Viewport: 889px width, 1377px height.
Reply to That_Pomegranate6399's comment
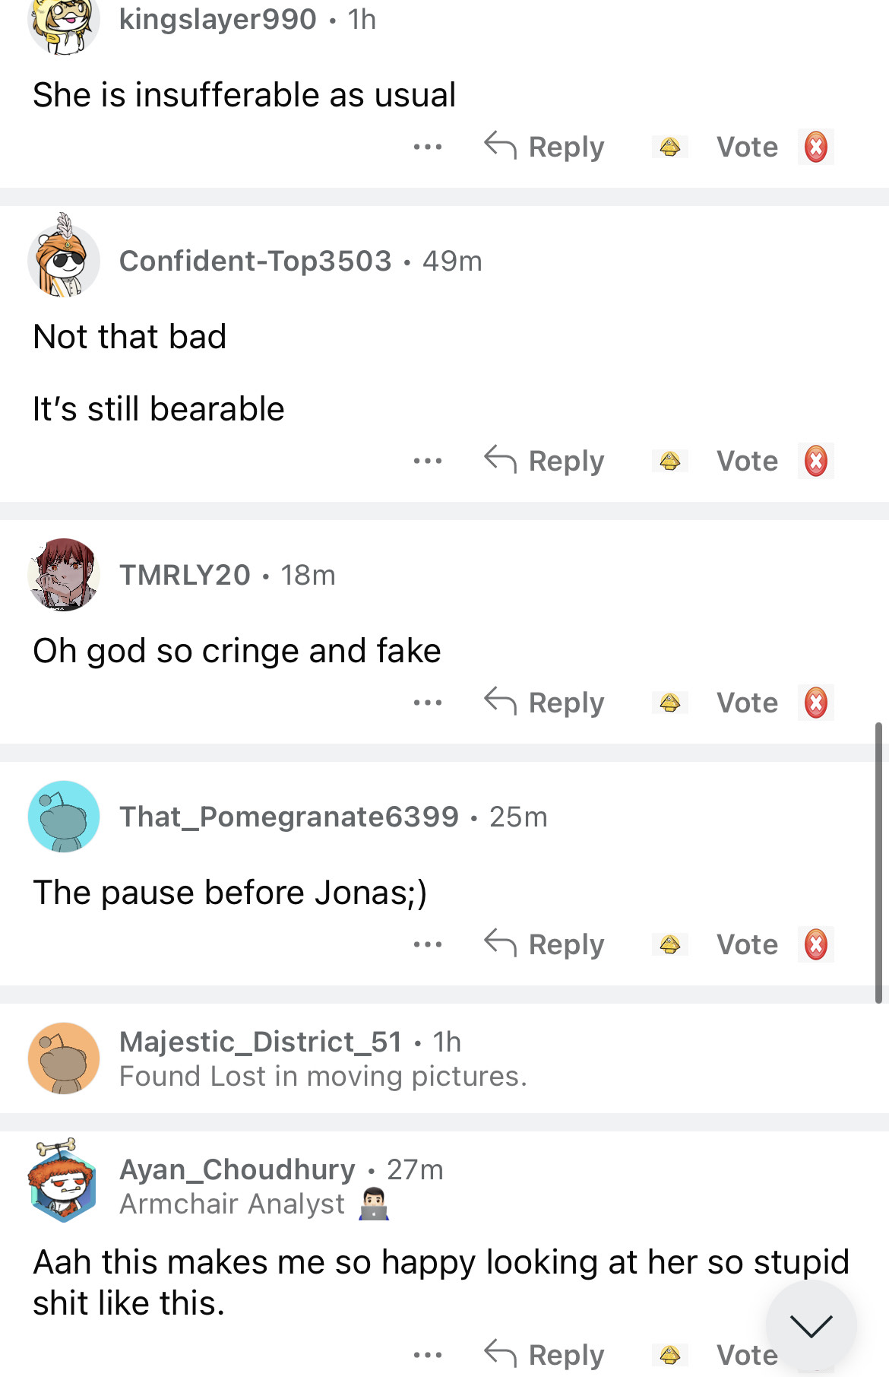click(545, 944)
